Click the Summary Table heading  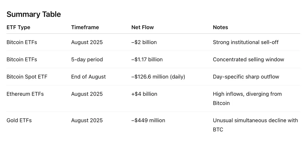click(34, 14)
